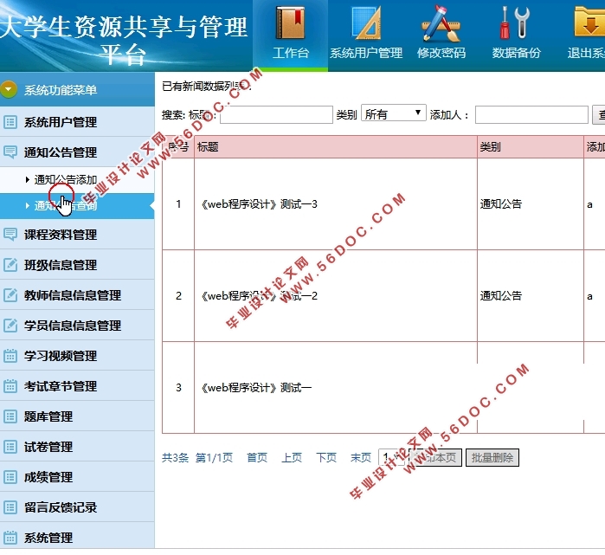
Task: Click the 系统功能菜单 header label
Action: [x=61, y=90]
